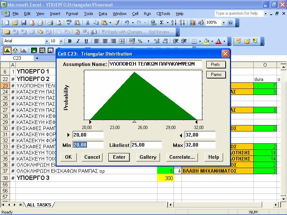This screenshot has width=287, height=215.
Task: Click the AutoSum sigma icon
Action: (162, 23)
